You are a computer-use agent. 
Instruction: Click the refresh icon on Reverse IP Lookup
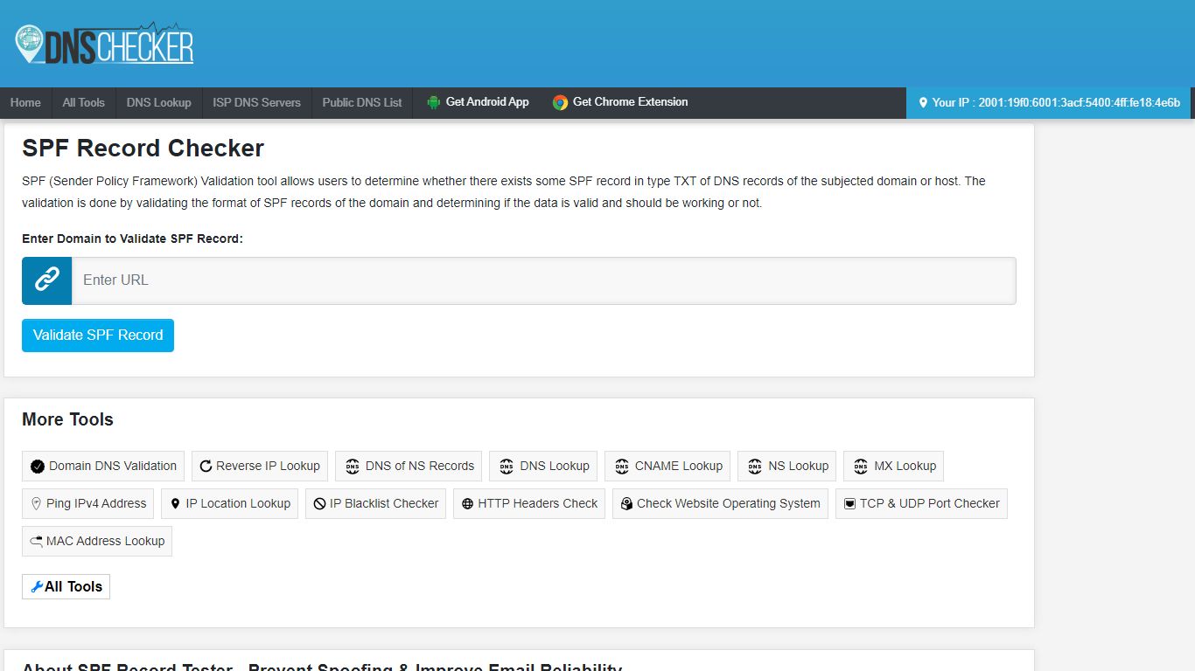pos(206,467)
